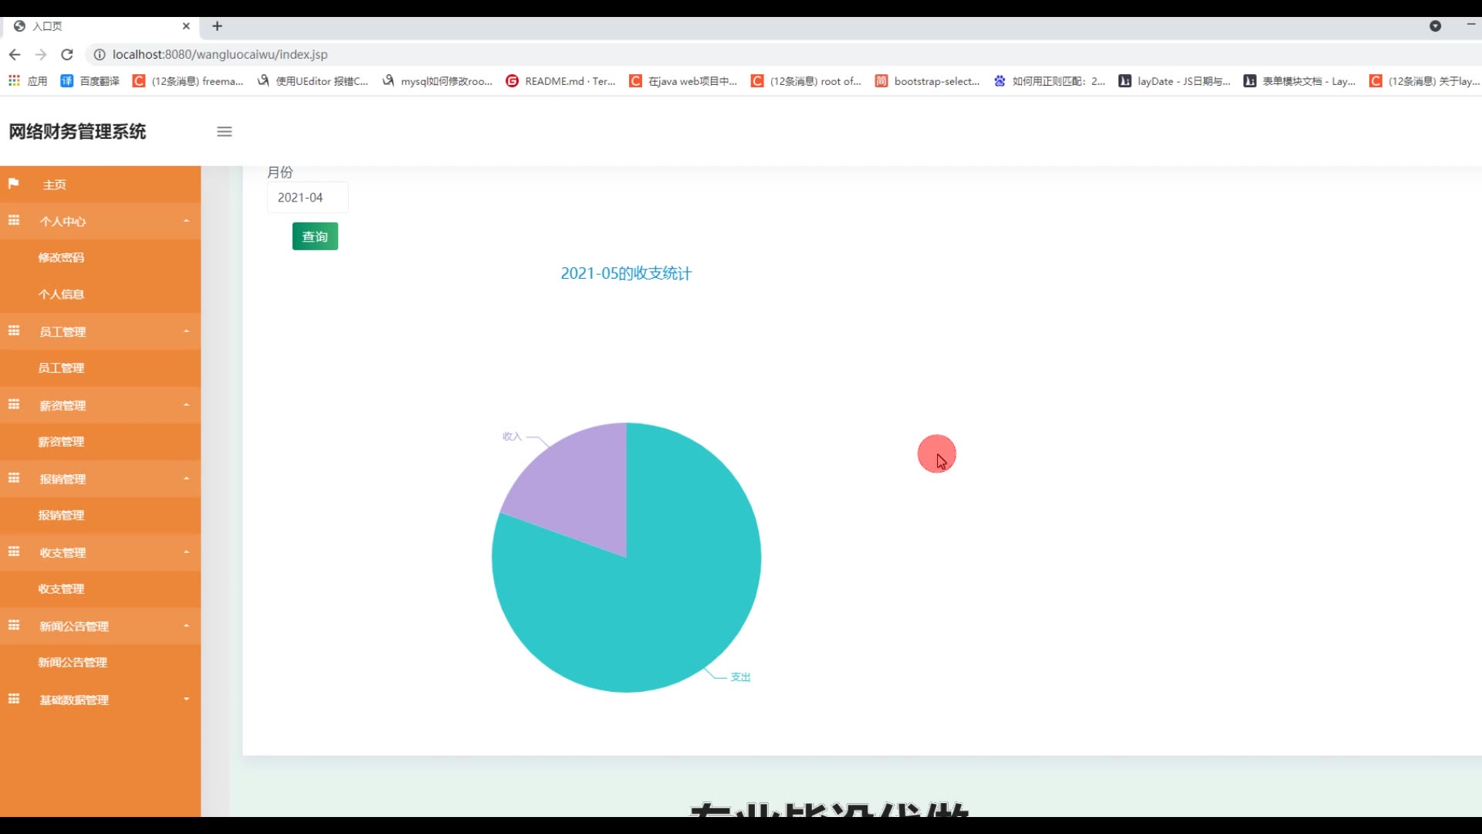The image size is (1482, 834).
Task: Click grid icon beside 新闻公告管理 group
Action: [x=14, y=625]
